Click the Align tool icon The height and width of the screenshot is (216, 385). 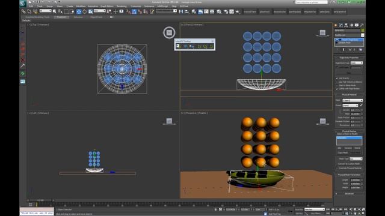[187, 11]
